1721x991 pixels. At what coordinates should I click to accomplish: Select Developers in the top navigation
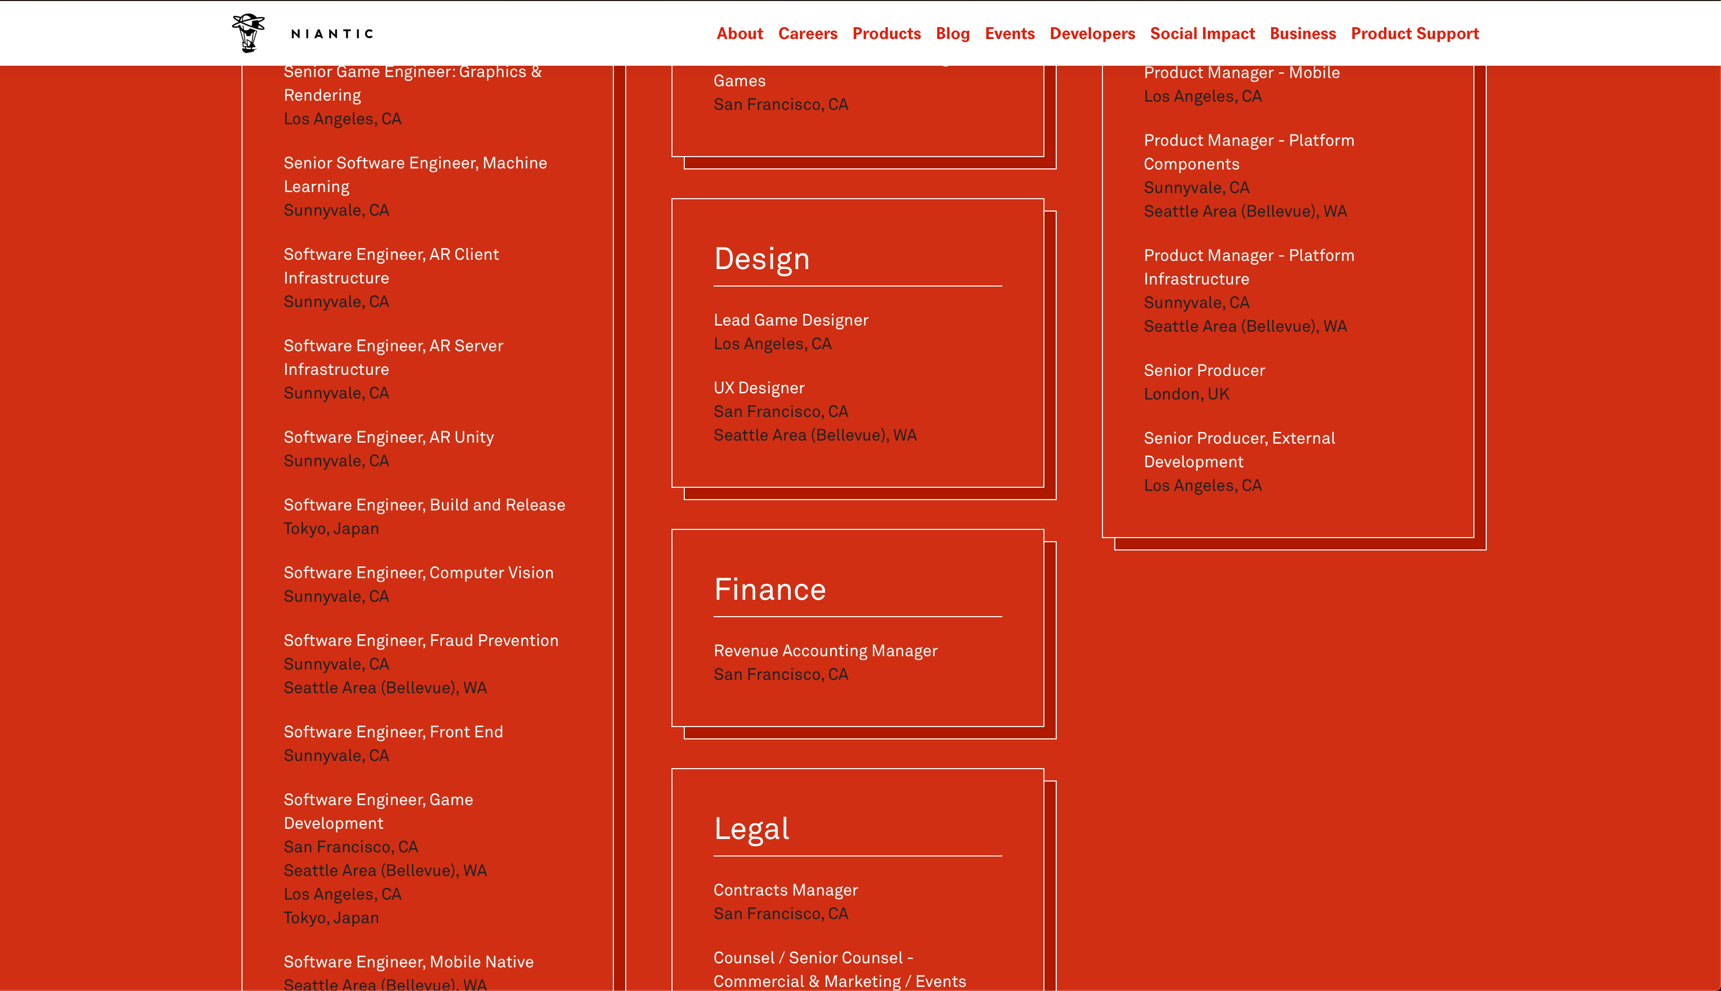click(1092, 33)
